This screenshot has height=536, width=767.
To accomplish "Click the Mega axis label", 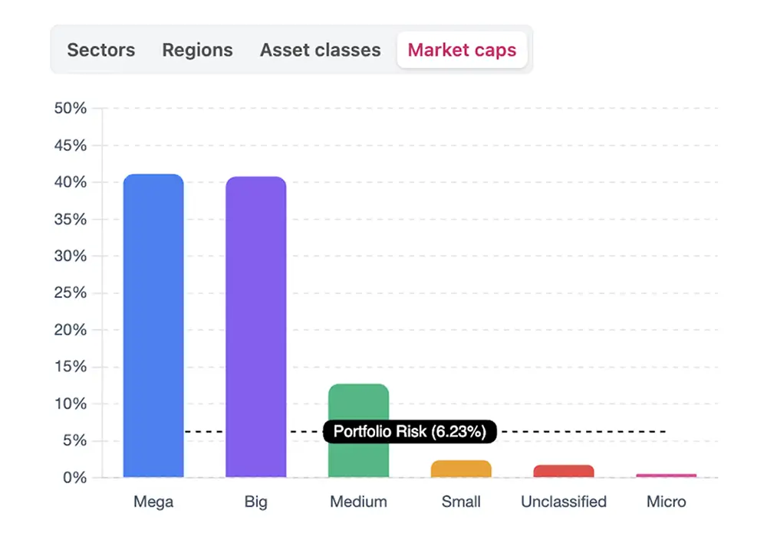I will point(153,502).
